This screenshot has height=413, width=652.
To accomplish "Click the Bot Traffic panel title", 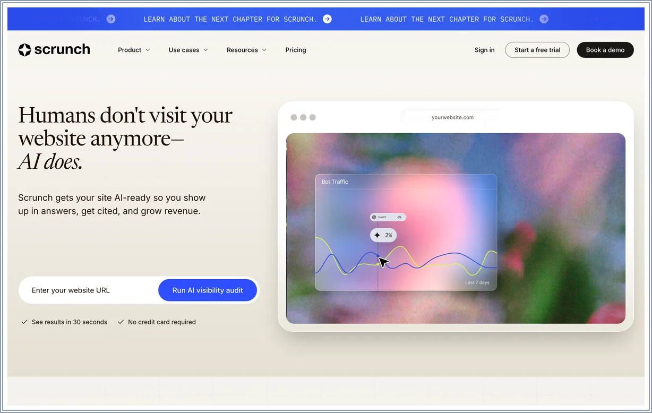I will [335, 182].
